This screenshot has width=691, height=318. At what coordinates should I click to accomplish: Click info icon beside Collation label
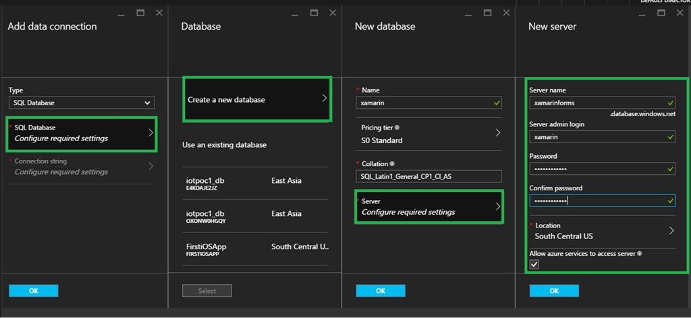392,164
